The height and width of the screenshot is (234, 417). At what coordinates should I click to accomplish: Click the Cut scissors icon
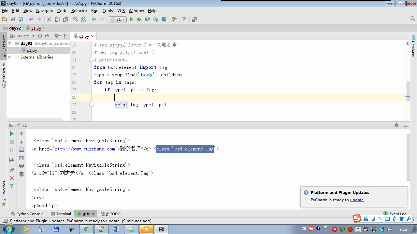49,19
